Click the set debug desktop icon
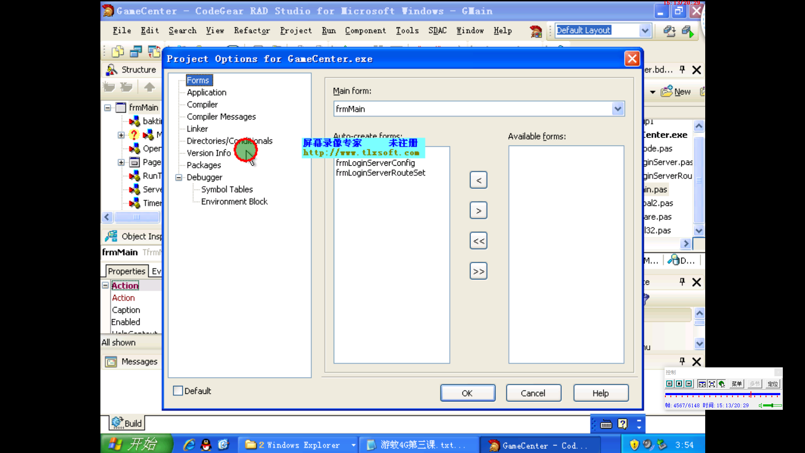This screenshot has width=805, height=453. 688,31
